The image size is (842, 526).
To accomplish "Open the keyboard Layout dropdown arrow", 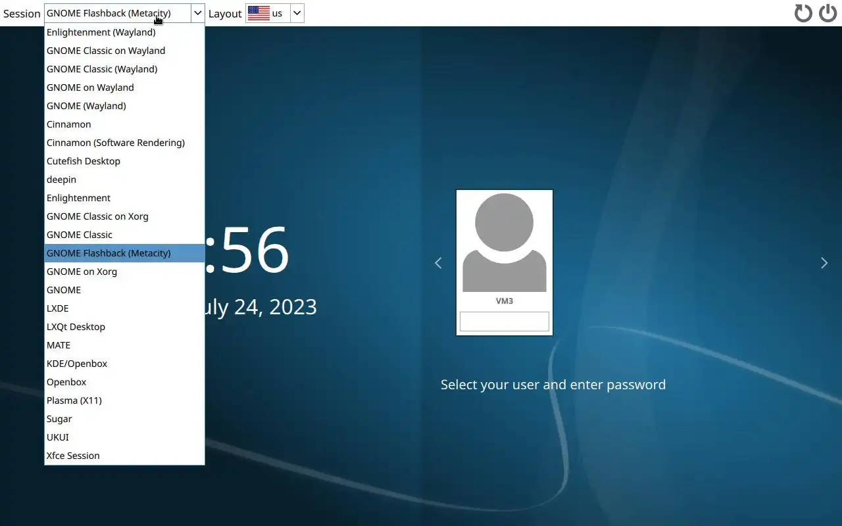I will [x=297, y=13].
